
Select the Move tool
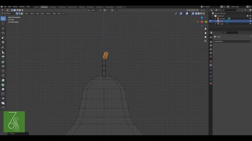tap(3, 28)
